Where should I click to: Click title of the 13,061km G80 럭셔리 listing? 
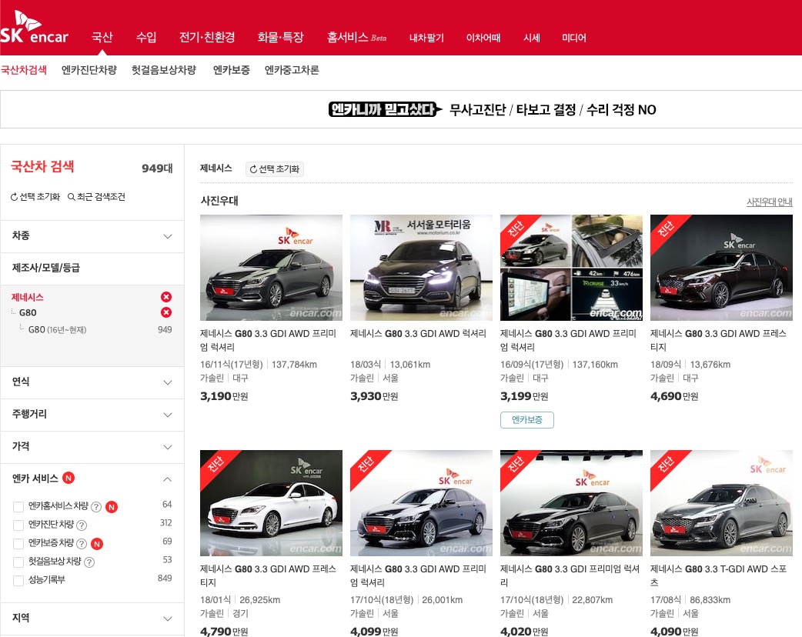pyautogui.click(x=419, y=333)
